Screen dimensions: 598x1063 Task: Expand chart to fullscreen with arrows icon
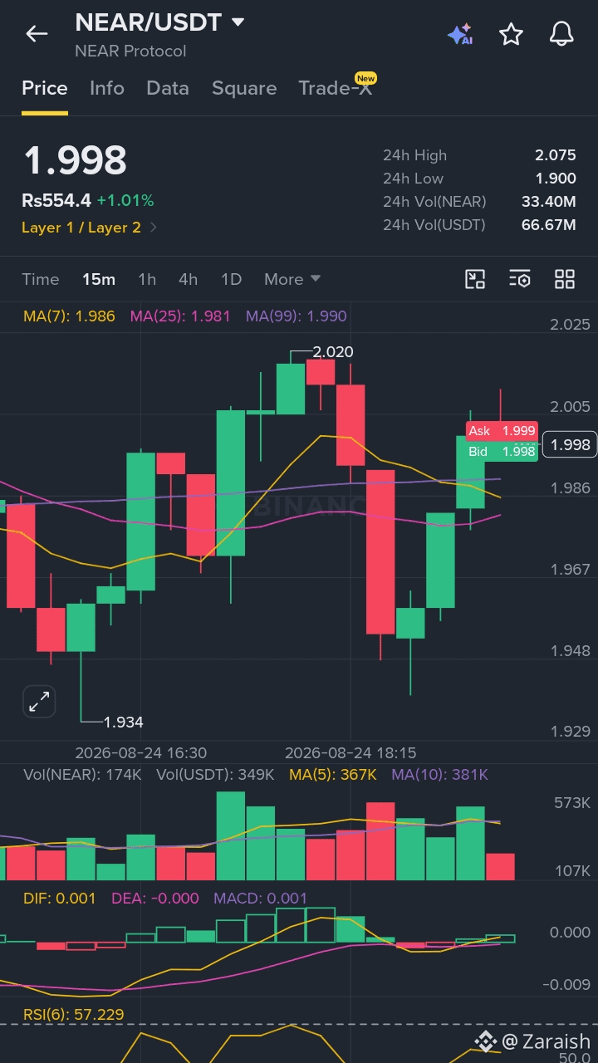38,702
